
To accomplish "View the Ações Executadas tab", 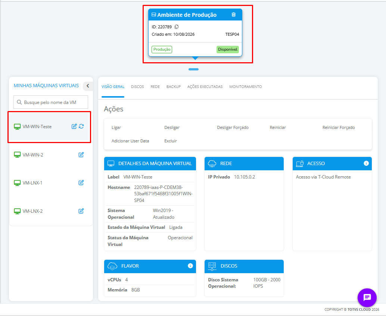I will point(205,87).
